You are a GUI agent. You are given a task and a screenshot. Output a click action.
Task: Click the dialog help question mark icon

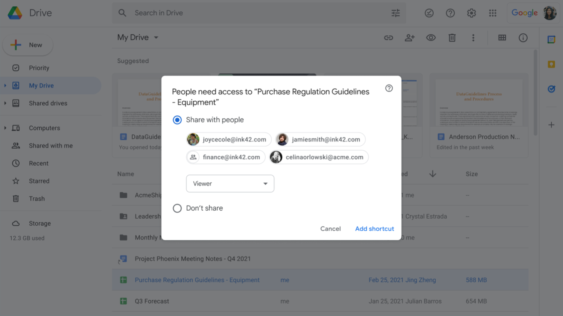click(389, 88)
